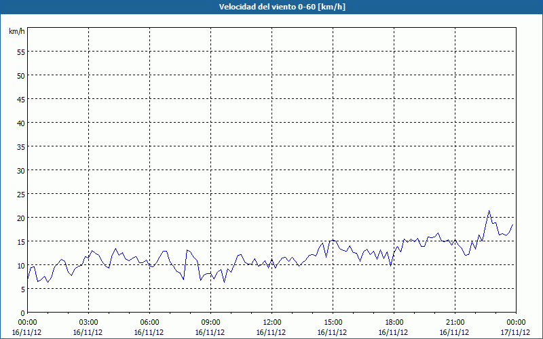This screenshot has height=339, width=543.
Task: Click the 'km/h' axis unit label
Action: click(16, 31)
